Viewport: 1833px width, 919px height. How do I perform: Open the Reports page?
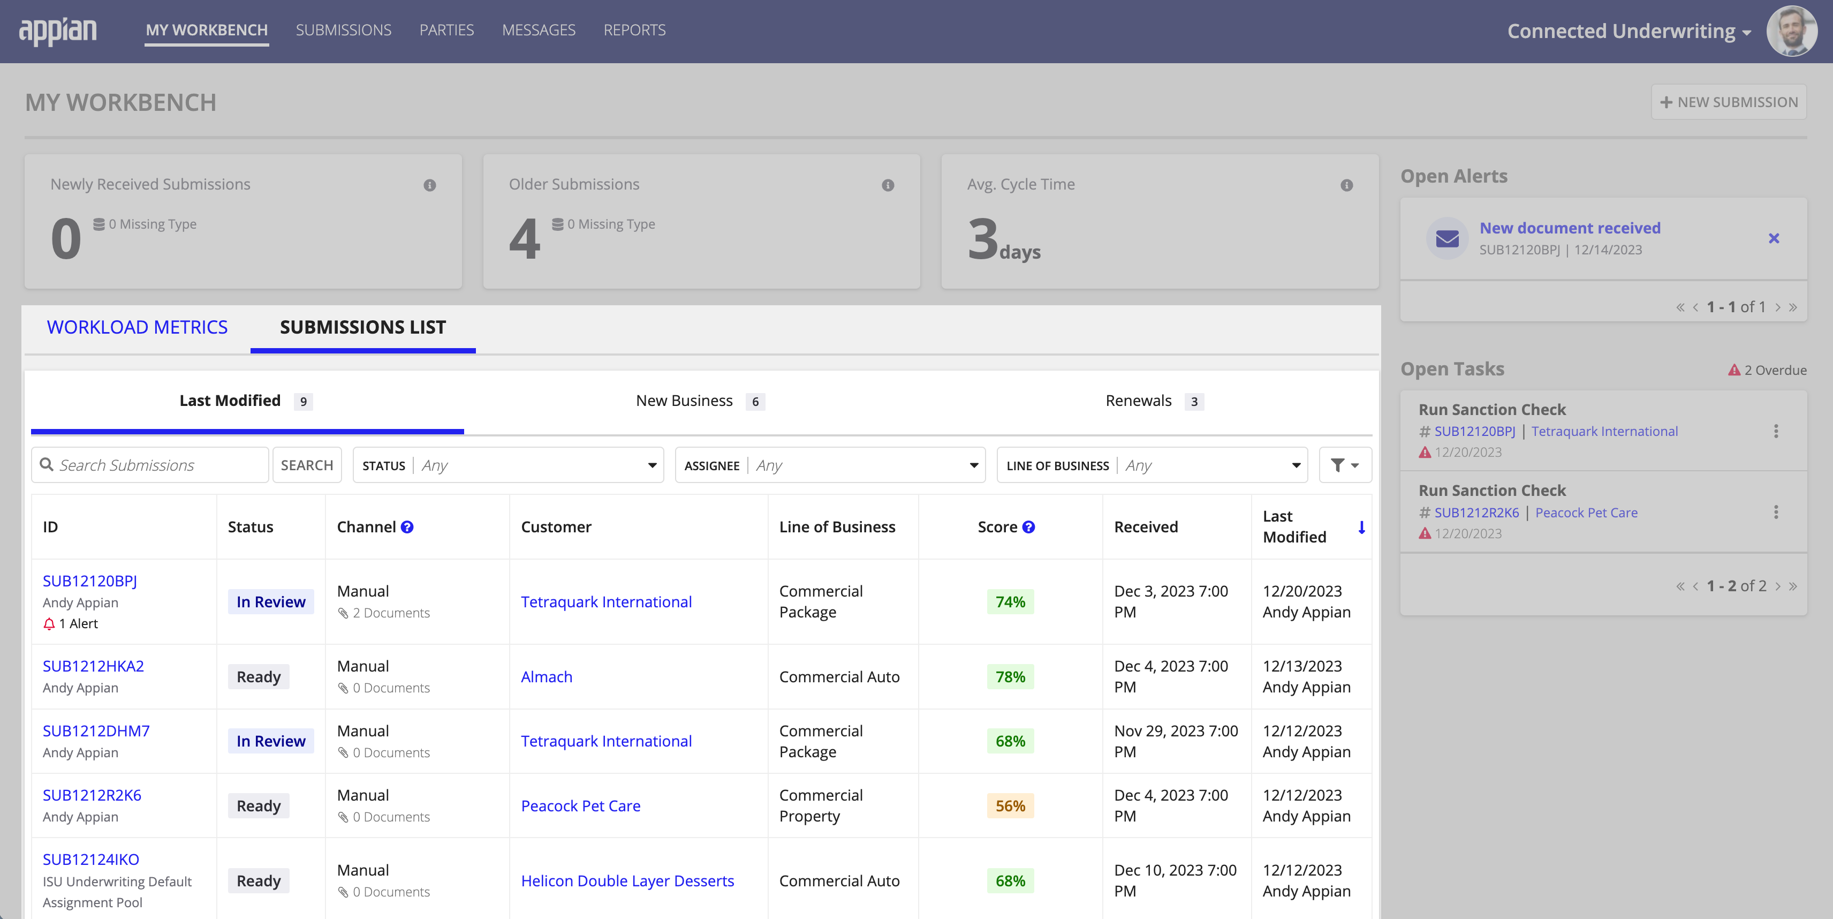(634, 30)
